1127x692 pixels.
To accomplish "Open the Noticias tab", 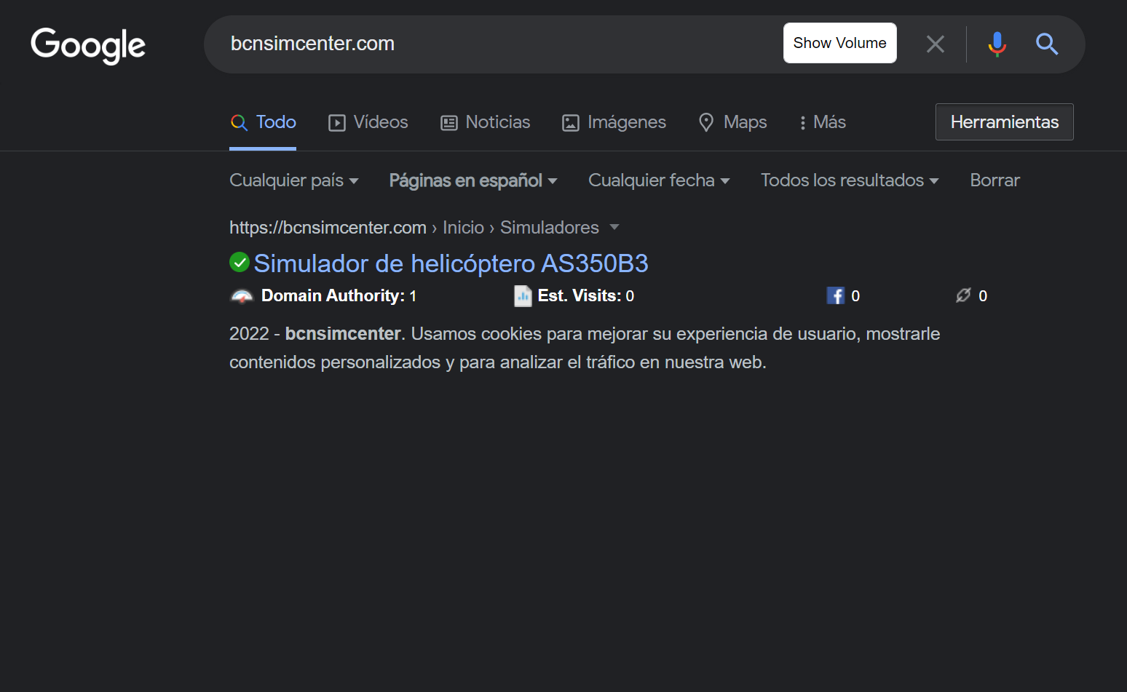I will coord(485,122).
